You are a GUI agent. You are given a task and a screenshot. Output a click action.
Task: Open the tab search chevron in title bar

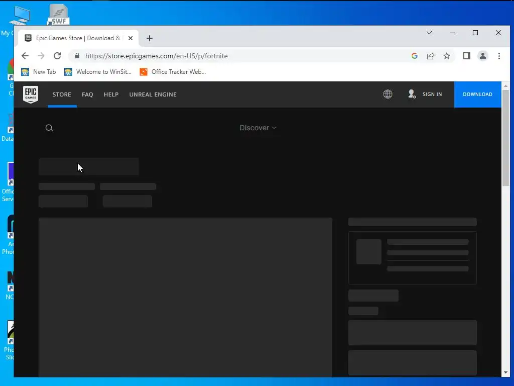pos(429,33)
